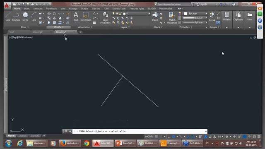265x149 pixels.
Task: Click the Explode tool icon
Action: (x=68, y=18)
